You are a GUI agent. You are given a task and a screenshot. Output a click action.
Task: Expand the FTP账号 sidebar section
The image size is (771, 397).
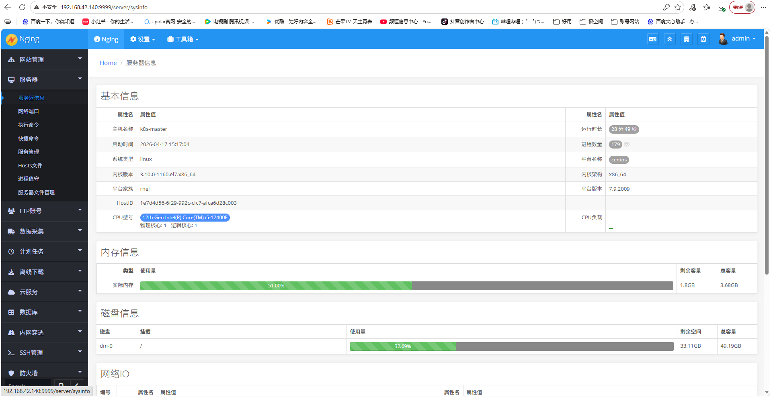coord(44,211)
